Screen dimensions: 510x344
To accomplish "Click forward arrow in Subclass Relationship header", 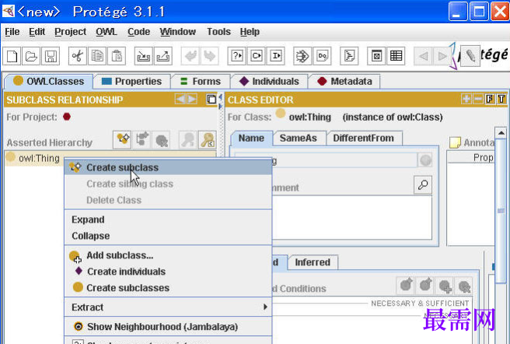I will [x=192, y=99].
